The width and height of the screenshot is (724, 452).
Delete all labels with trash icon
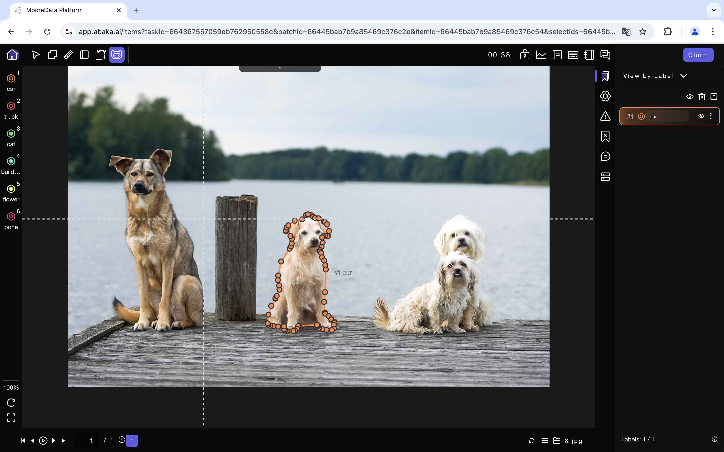(x=702, y=97)
